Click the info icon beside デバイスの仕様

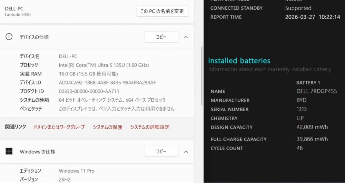(9, 37)
